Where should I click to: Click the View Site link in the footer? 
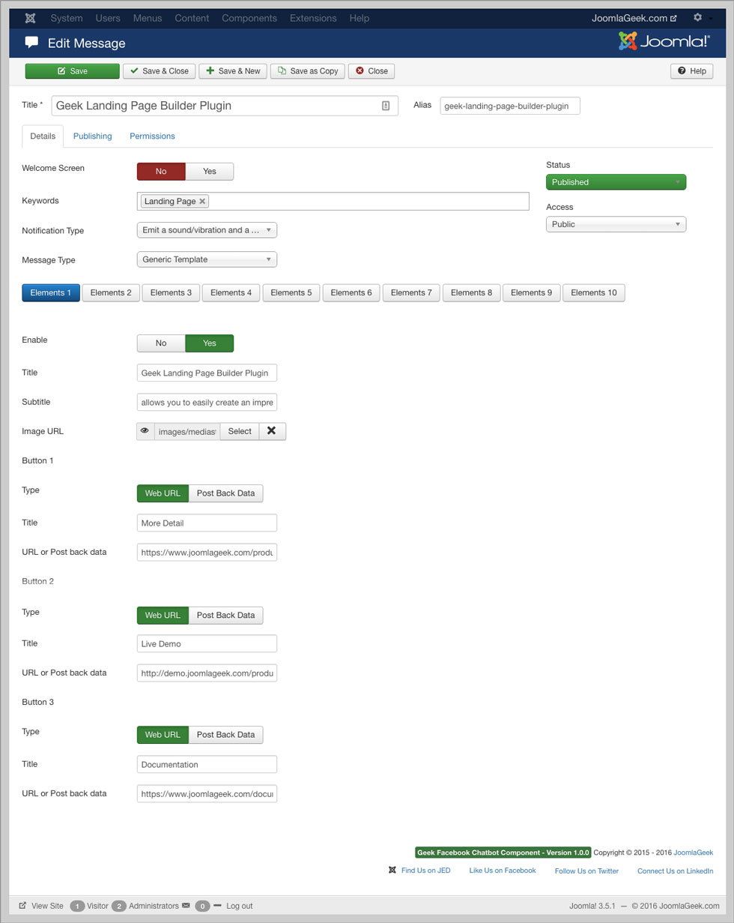pos(41,906)
